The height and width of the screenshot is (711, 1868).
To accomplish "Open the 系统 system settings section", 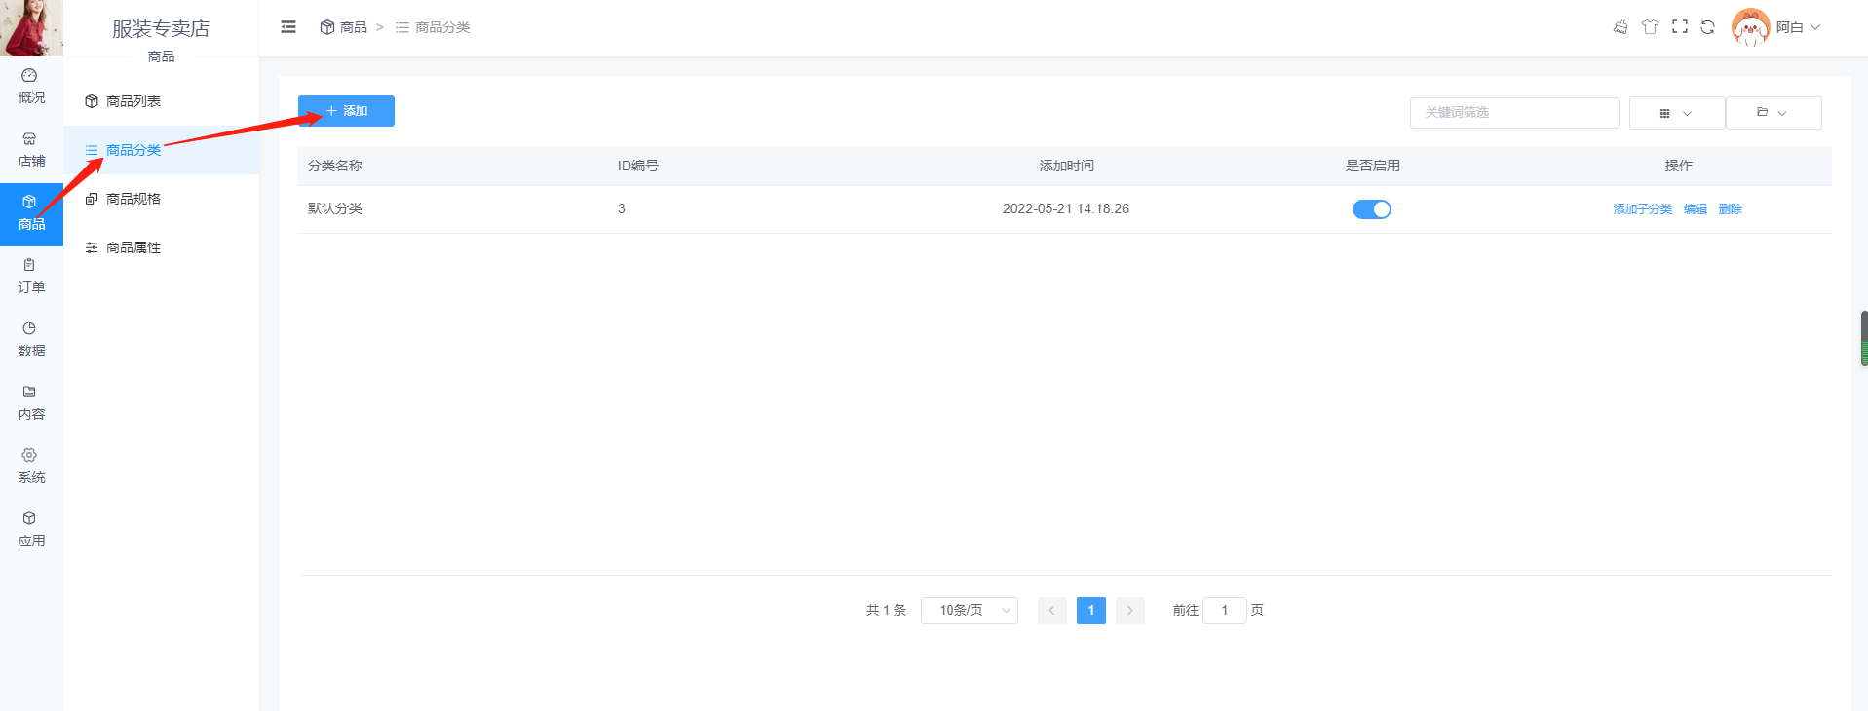I will pos(31,467).
